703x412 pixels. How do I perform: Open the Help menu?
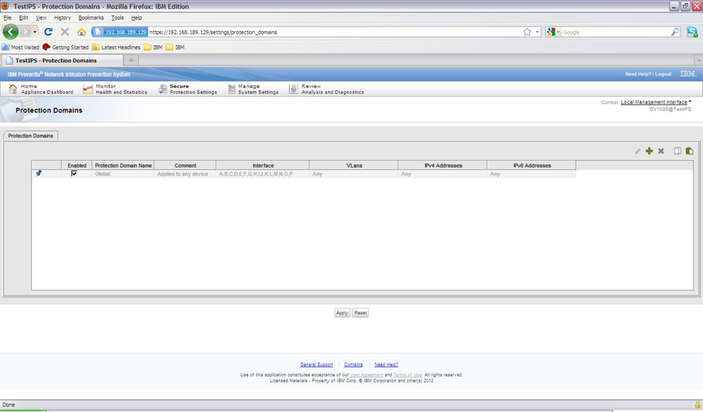(136, 18)
